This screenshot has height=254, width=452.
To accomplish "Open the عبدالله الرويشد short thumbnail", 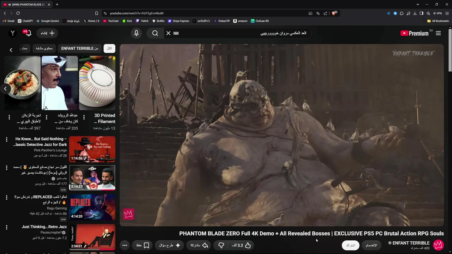I will pos(60,83).
